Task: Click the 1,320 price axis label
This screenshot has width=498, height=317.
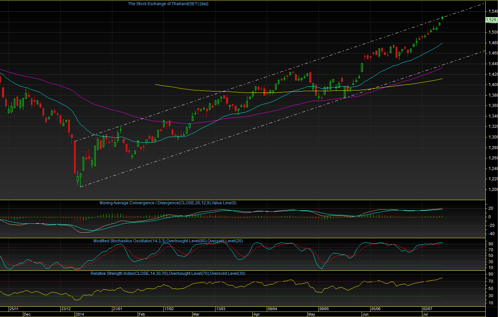Action: click(x=493, y=126)
